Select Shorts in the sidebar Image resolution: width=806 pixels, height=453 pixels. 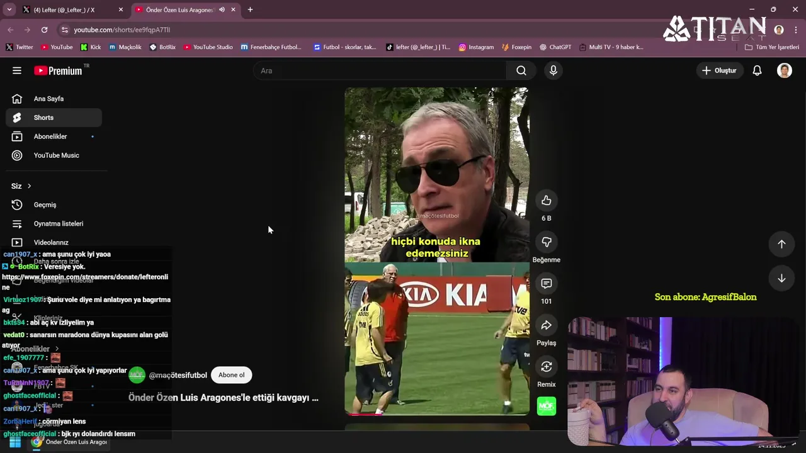54,118
